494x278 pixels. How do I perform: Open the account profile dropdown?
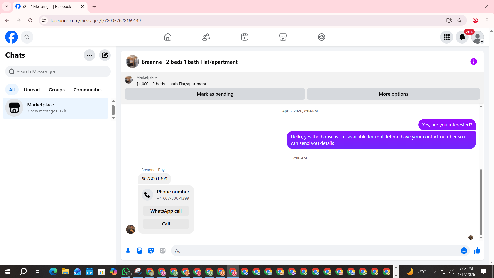tap(478, 37)
